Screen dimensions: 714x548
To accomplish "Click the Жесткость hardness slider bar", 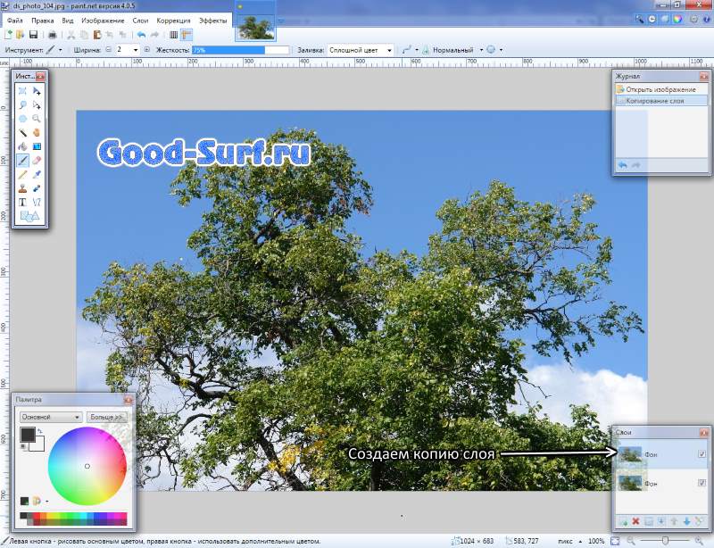I will pyautogui.click(x=239, y=51).
